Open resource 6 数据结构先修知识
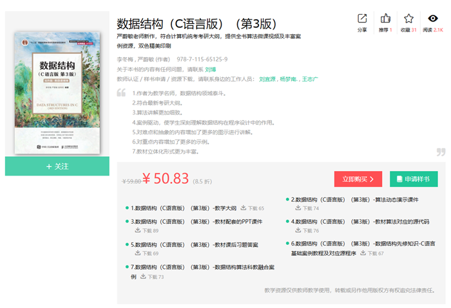 [363, 248]
